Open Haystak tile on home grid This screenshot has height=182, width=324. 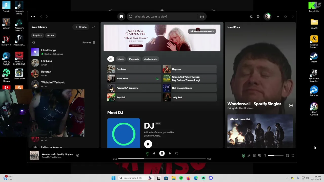click(x=190, y=69)
